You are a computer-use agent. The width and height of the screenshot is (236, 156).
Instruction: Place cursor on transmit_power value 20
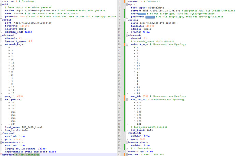pyautogui.click(x=31, y=41)
